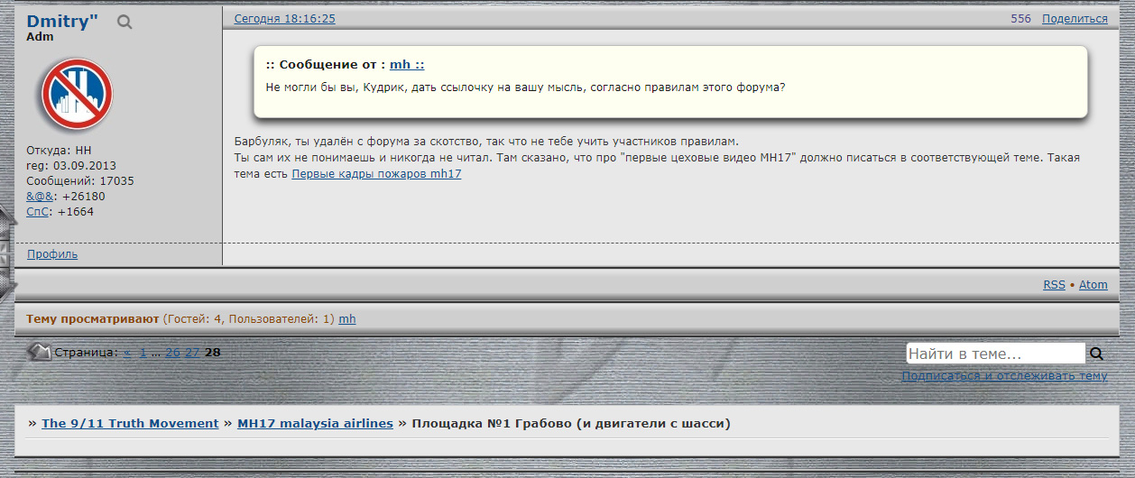
Task: Open Профиль link under the avatar
Action: (x=52, y=254)
